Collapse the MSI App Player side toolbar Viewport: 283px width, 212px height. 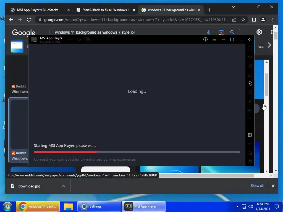(250, 39)
